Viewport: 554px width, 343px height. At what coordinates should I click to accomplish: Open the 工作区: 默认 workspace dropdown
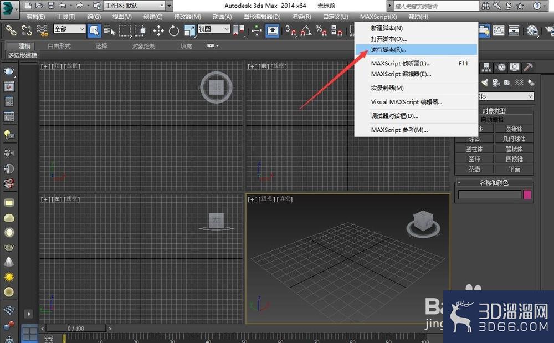(x=134, y=6)
